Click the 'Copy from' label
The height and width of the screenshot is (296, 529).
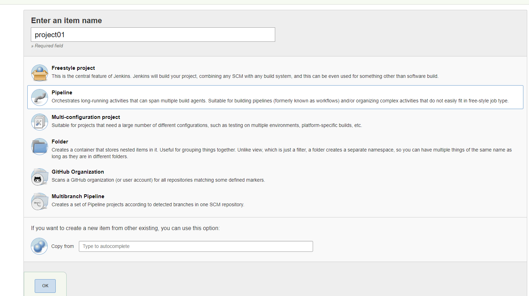63,246
